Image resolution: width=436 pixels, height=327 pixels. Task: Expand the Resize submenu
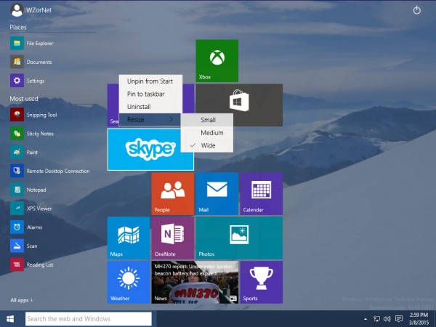click(150, 119)
